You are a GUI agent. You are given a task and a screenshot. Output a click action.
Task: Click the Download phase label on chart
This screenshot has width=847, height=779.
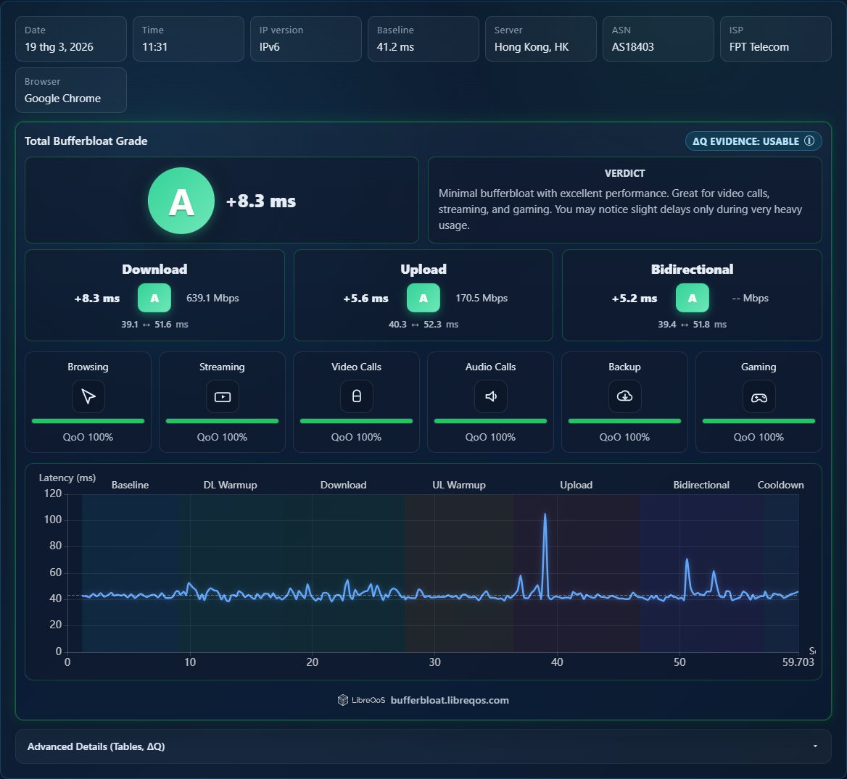(343, 485)
